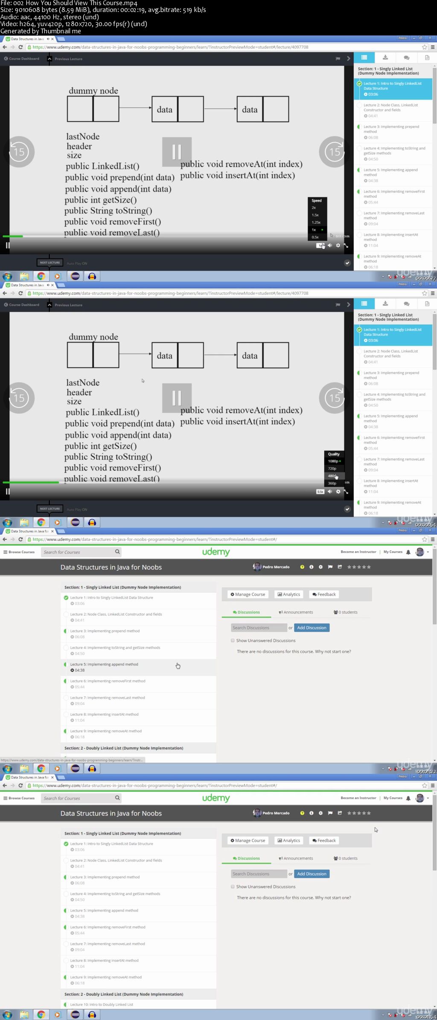The image size is (437, 1020).
Task: Click Manage Course in 00:01:22 frame
Action: [248, 594]
